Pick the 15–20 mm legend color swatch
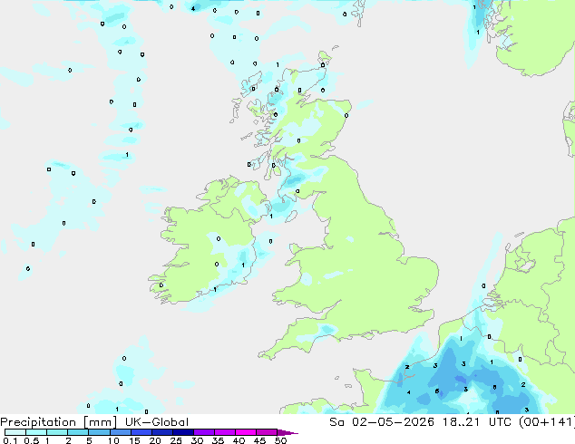The width and height of the screenshot is (575, 444). click(141, 432)
